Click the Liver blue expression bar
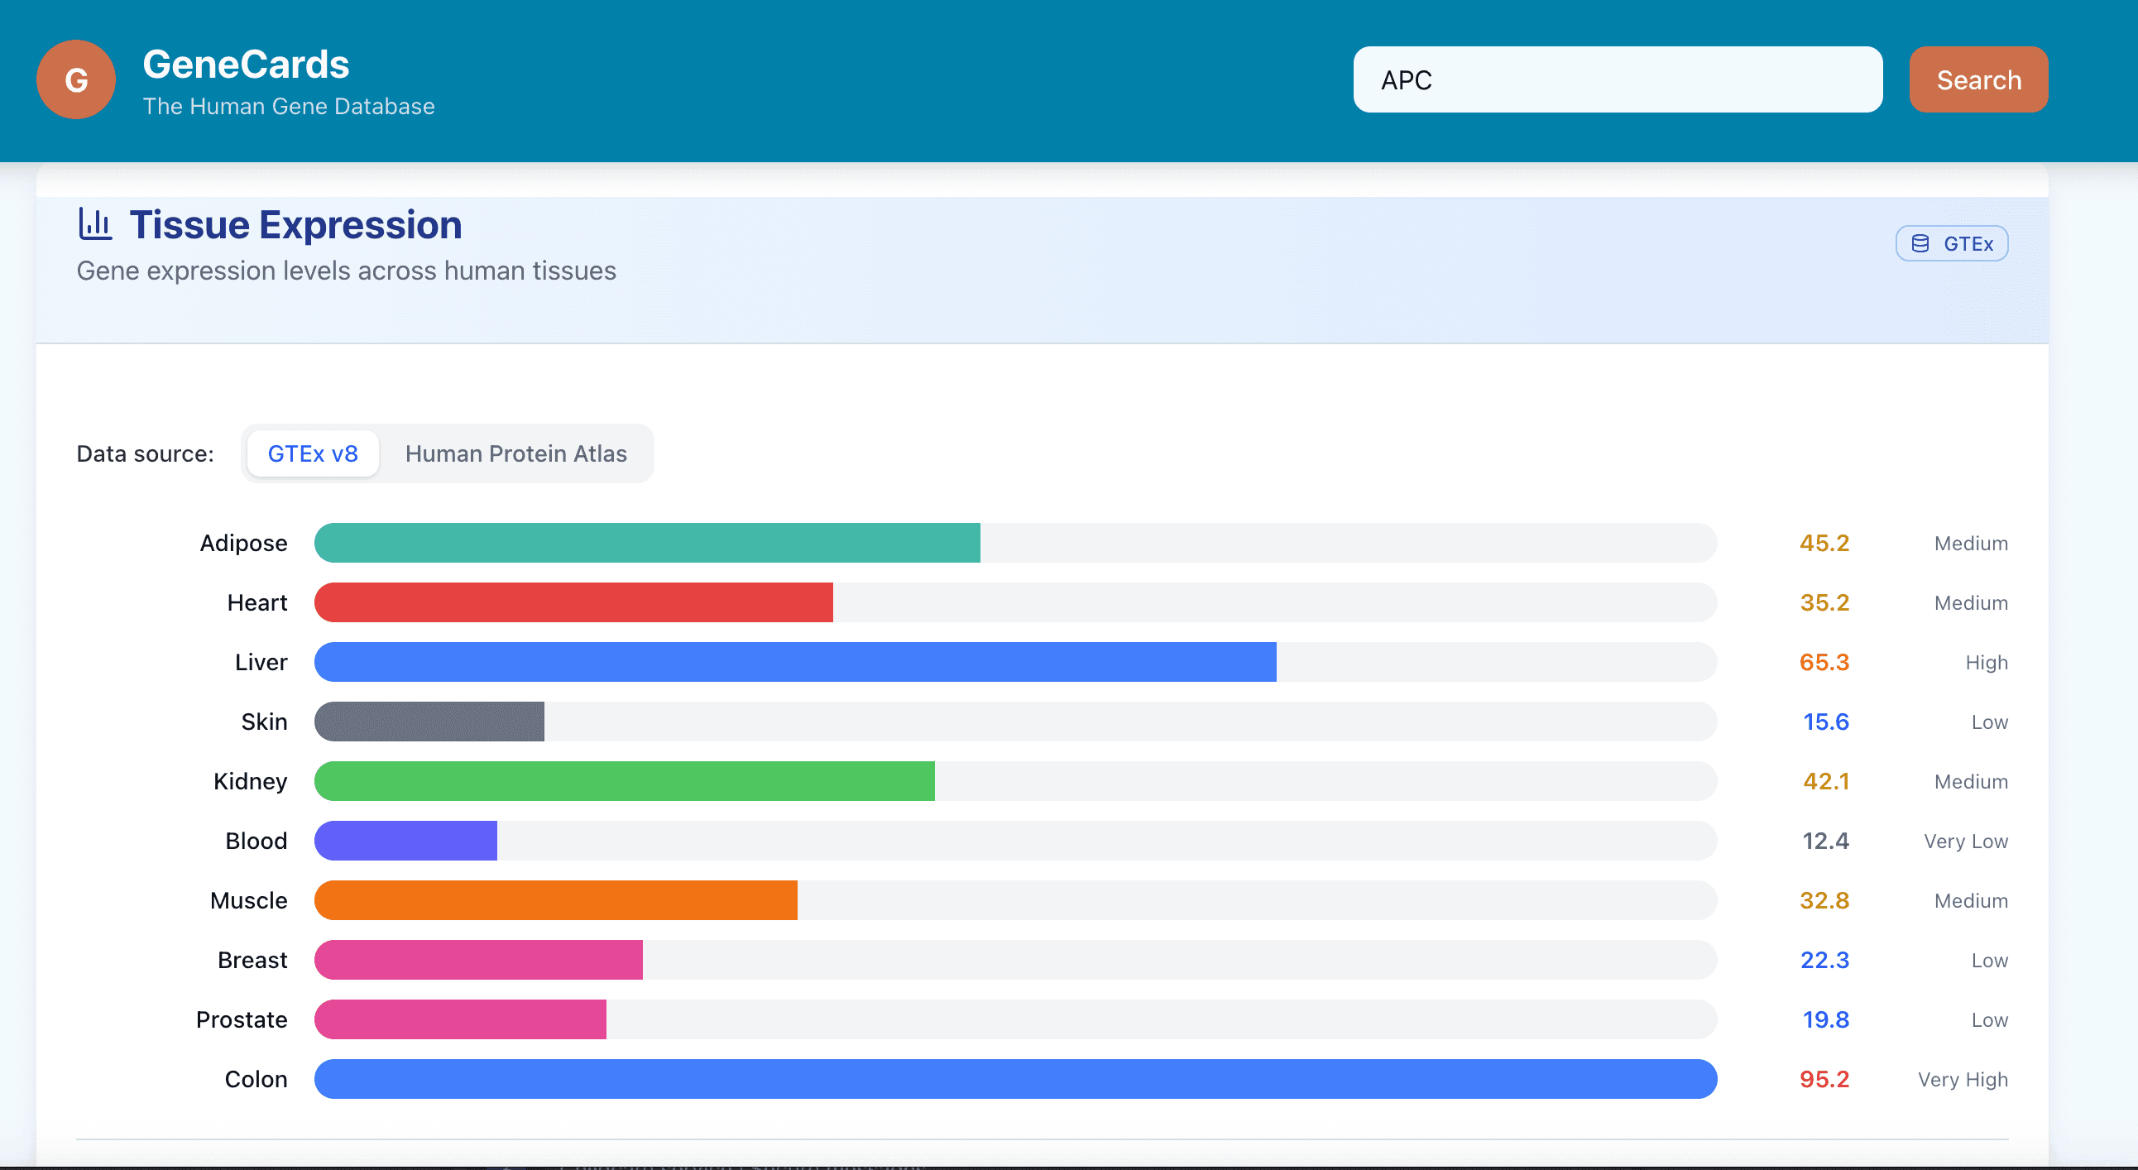 pos(794,662)
